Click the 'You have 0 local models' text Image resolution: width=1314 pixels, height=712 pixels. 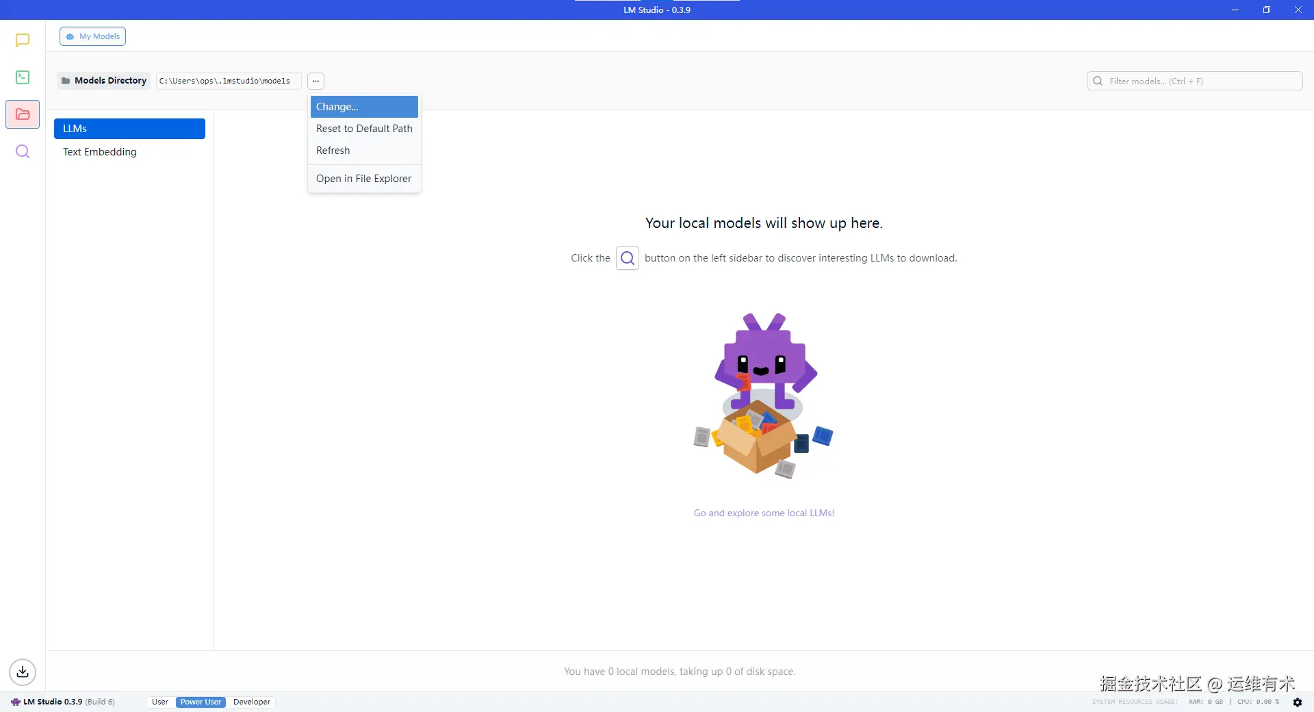[680, 672]
